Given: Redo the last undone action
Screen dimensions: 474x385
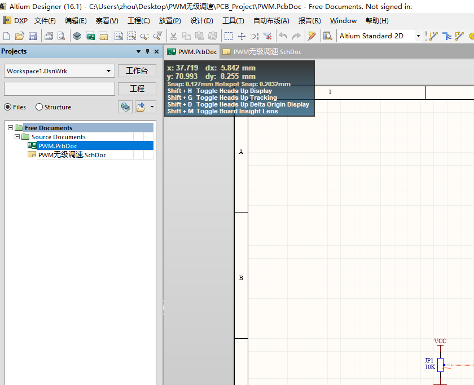Looking at the screenshot, I should click(x=296, y=36).
